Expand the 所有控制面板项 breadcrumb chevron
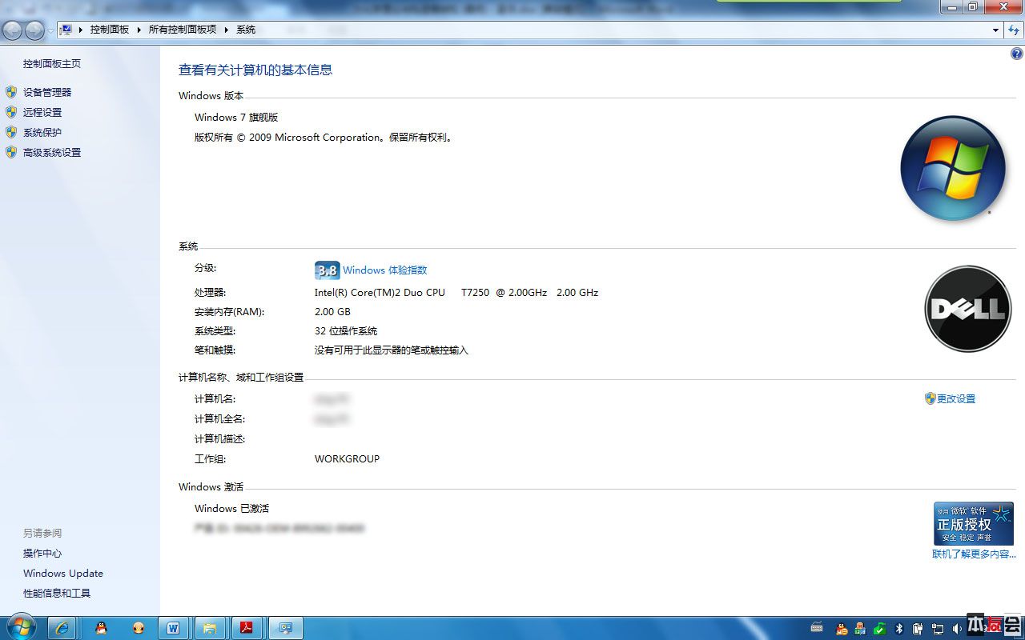 click(225, 30)
